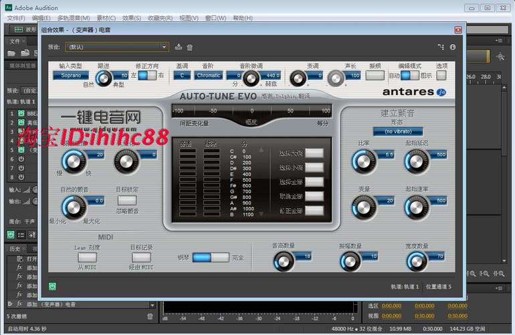Click the bypass all button
Viewport: 515px width, 335px height.
(314, 210)
